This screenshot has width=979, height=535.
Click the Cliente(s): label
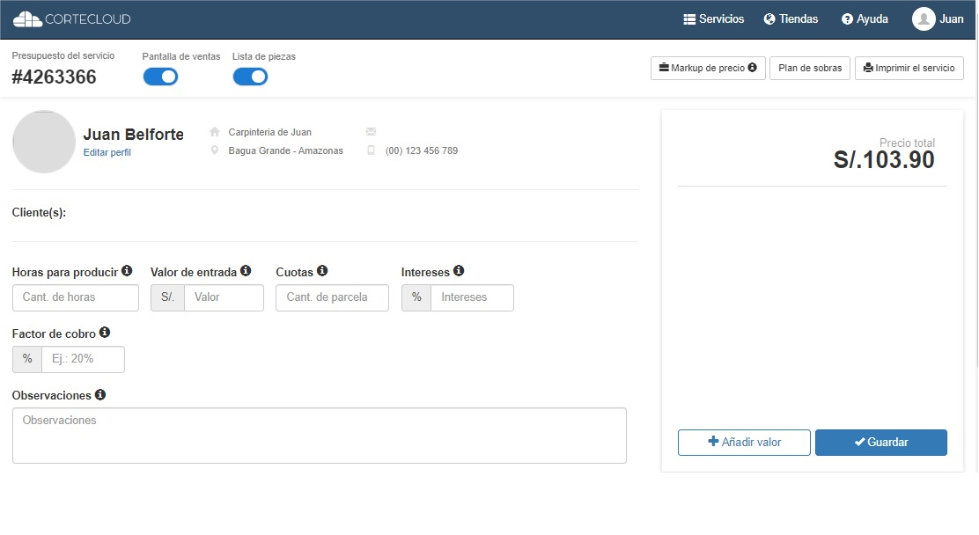point(39,213)
